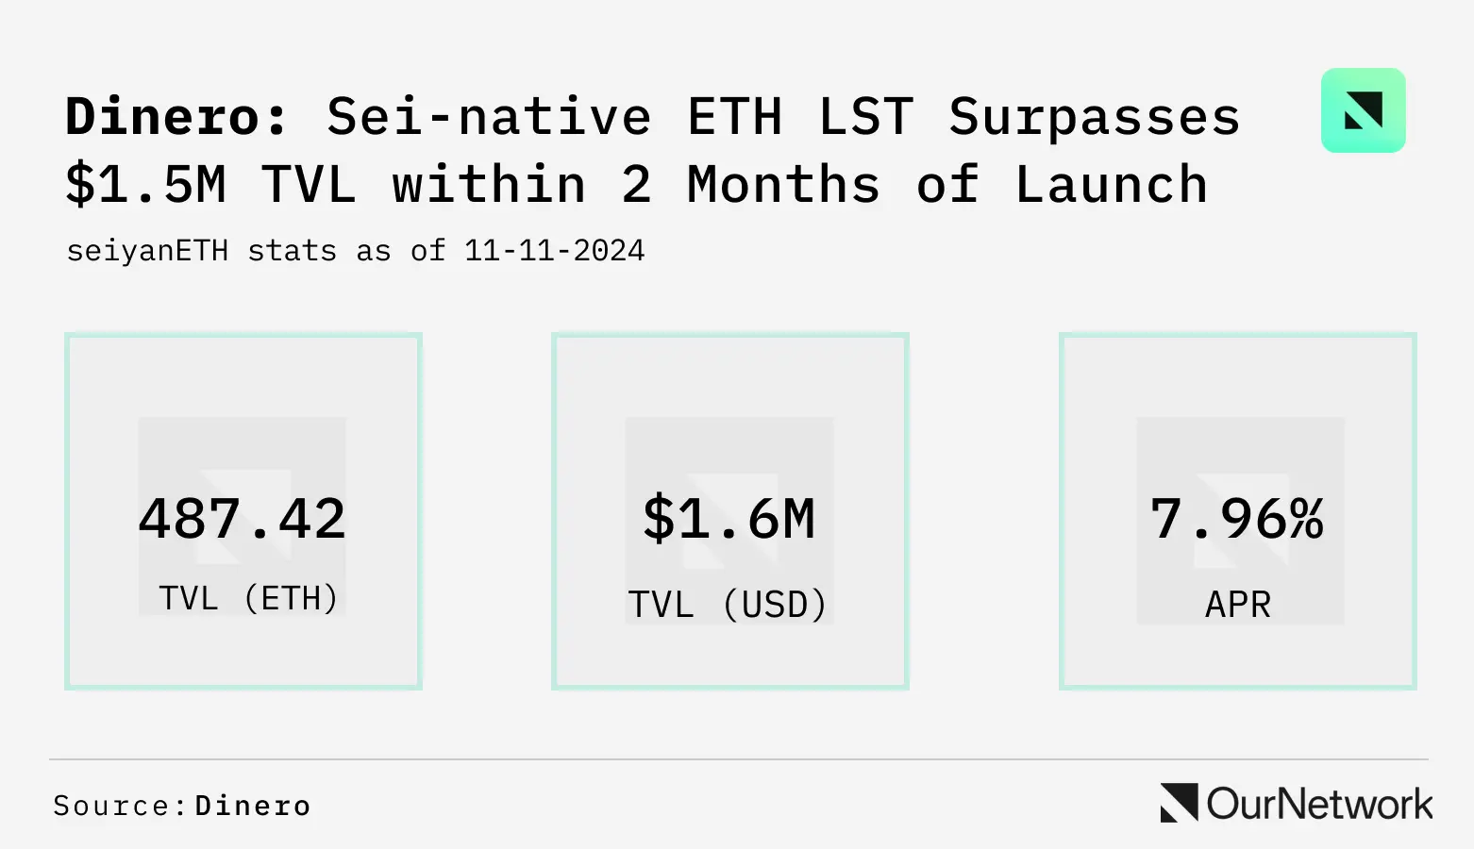
Task: Select the 487.42 TVL value
Action: pos(243,519)
